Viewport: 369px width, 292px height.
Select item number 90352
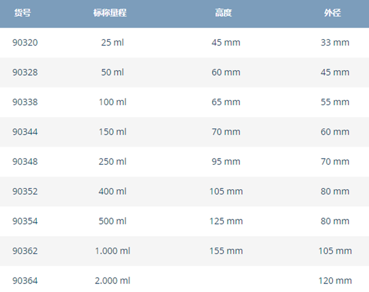pyautogui.click(x=25, y=191)
